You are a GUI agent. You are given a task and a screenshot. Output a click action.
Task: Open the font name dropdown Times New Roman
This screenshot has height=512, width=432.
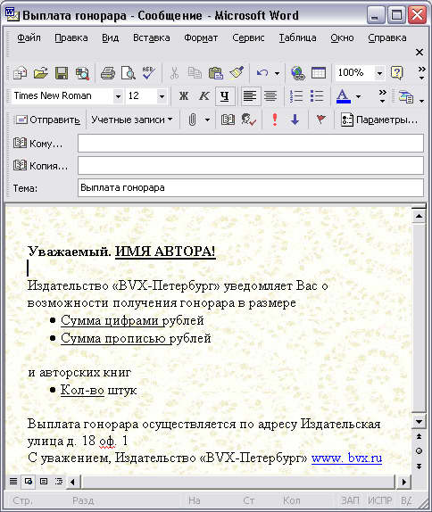tap(118, 96)
